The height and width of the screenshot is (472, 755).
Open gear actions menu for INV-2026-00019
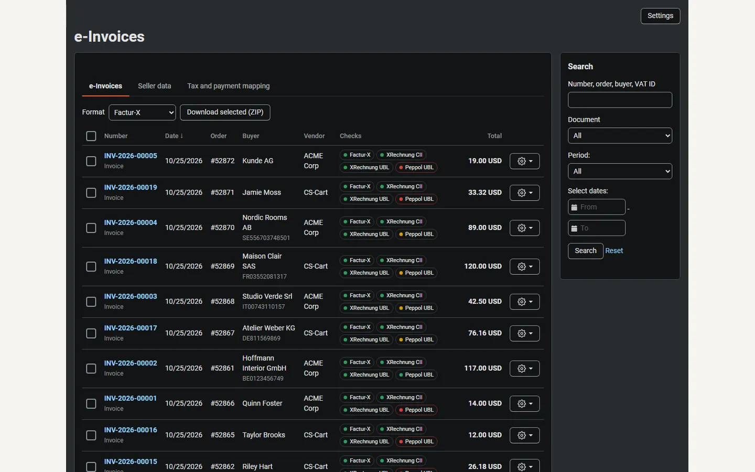pos(524,192)
